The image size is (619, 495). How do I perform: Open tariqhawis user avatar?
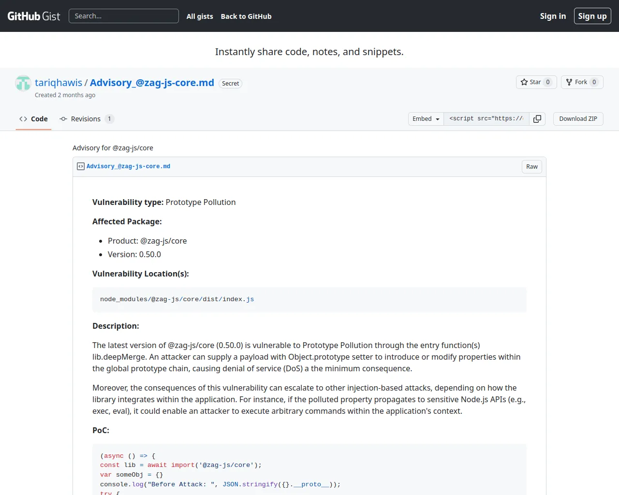coord(23,83)
